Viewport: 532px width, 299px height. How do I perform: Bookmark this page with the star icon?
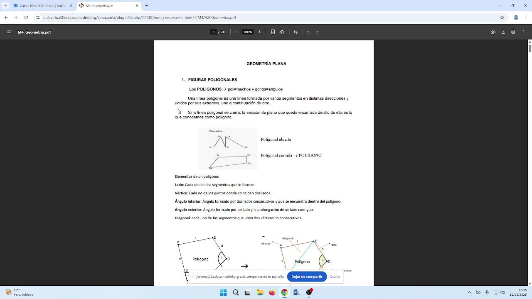pyautogui.click(x=502, y=17)
